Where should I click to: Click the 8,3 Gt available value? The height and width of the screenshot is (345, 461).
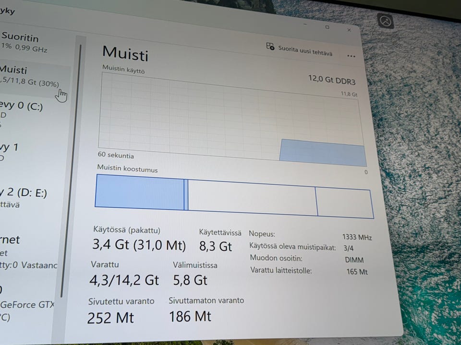[216, 246]
